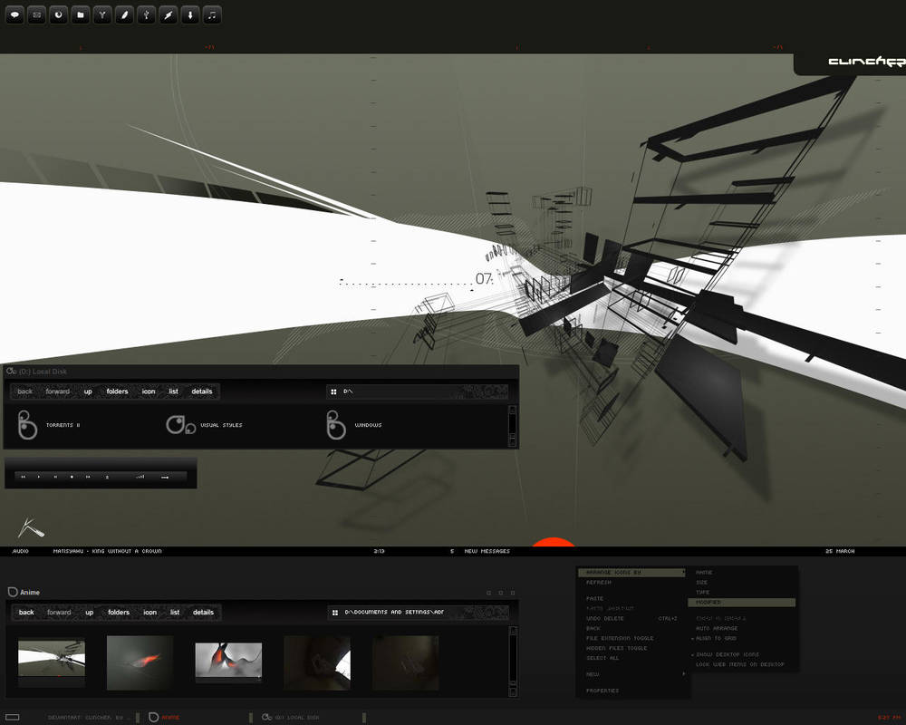Image resolution: width=906 pixels, height=725 pixels.
Task: Click the D:\ address bar field
Action: [417, 391]
